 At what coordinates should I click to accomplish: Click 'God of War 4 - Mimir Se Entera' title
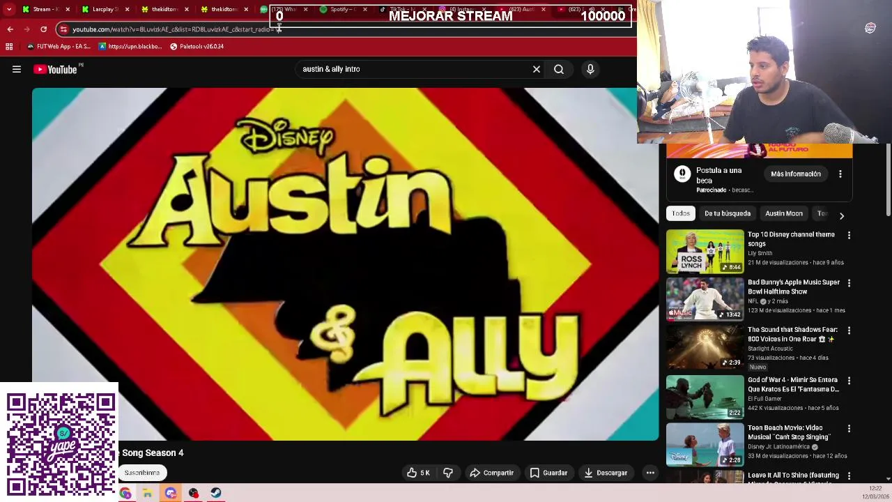pyautogui.click(x=793, y=385)
